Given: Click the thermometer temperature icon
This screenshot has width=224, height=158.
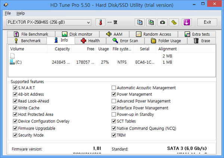Looking at the screenshot, I should click(100, 22).
